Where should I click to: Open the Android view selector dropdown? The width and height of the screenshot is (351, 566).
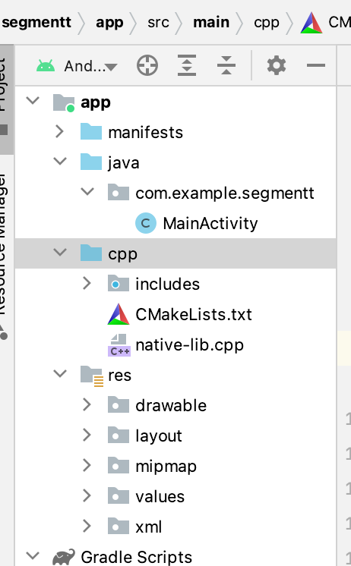click(90, 67)
